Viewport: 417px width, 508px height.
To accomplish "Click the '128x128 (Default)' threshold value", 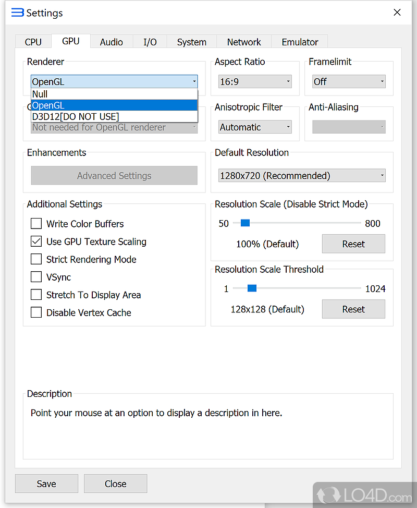I will click(x=267, y=309).
